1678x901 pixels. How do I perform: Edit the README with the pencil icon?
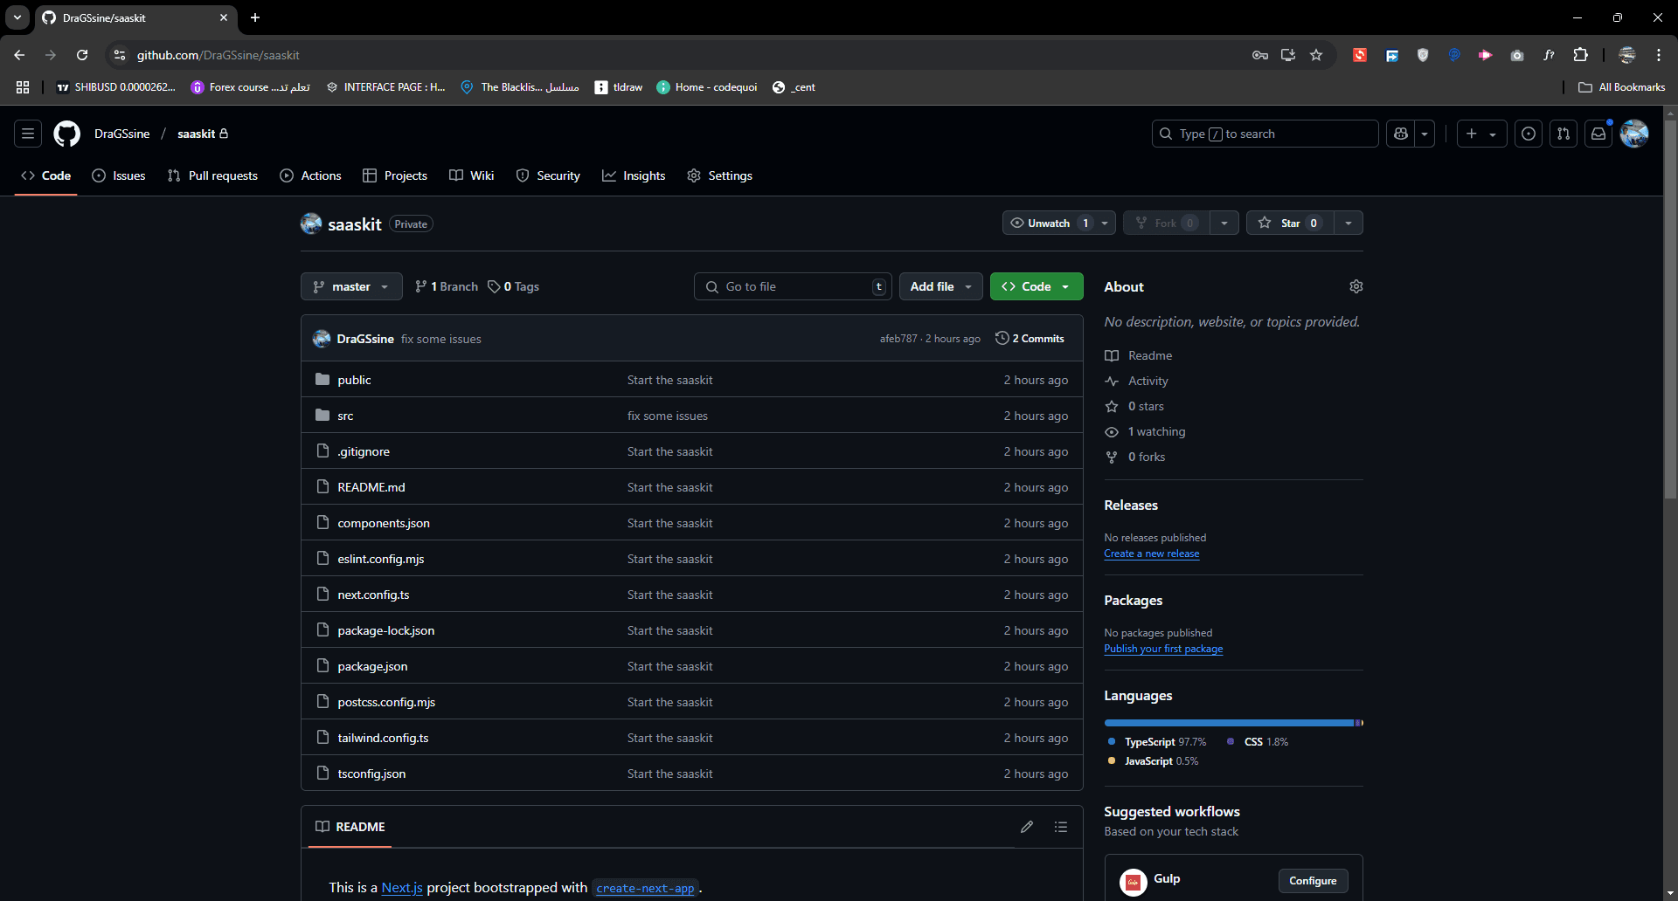pyautogui.click(x=1027, y=827)
